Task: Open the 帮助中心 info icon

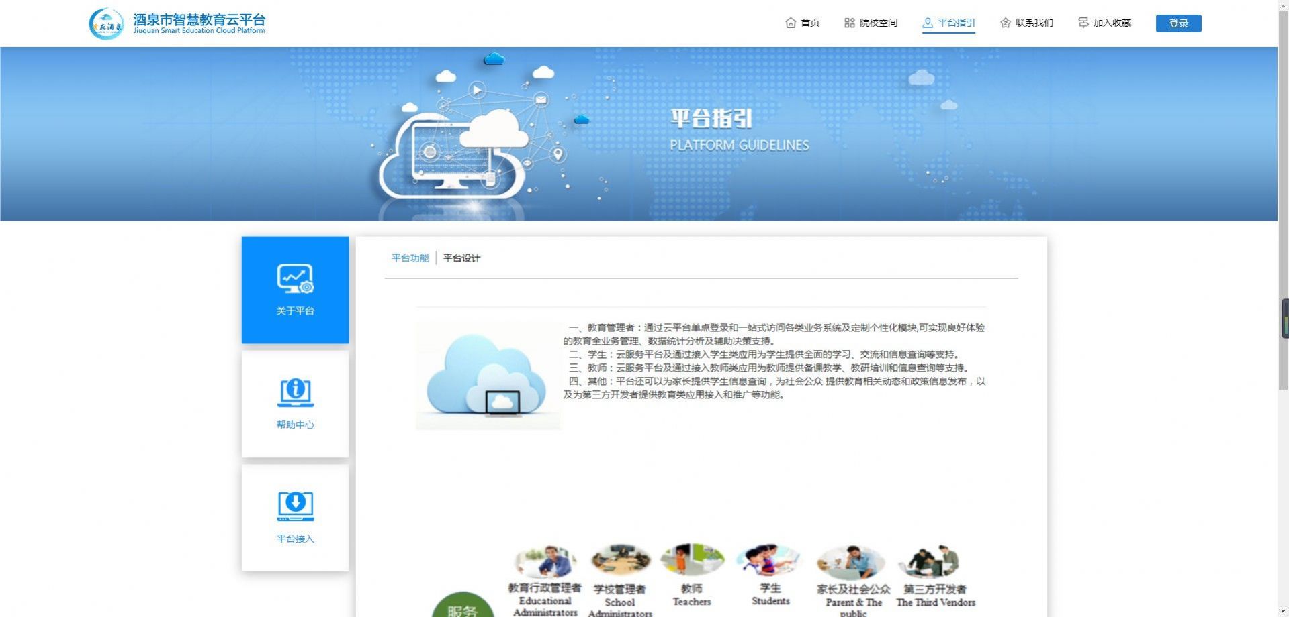Action: (x=295, y=392)
